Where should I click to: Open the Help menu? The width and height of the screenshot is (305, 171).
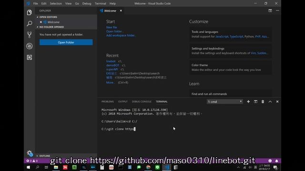click(112, 3)
